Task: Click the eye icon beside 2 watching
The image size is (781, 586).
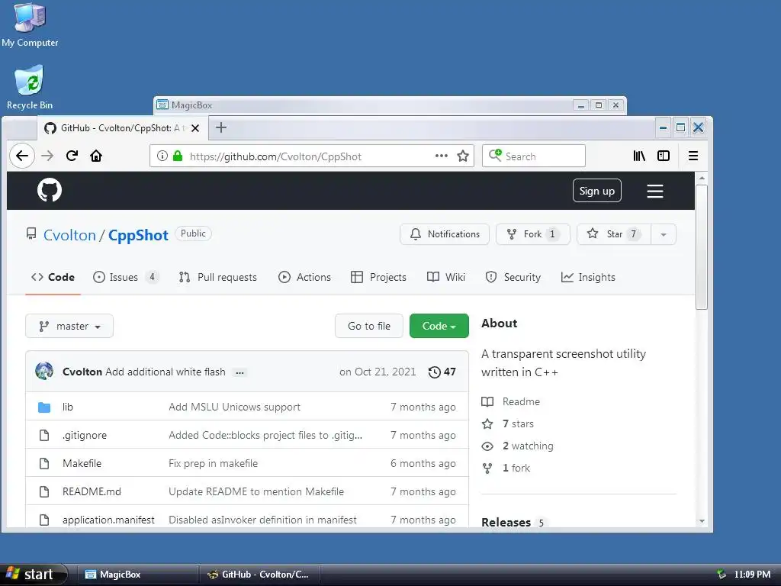Action: (x=487, y=446)
